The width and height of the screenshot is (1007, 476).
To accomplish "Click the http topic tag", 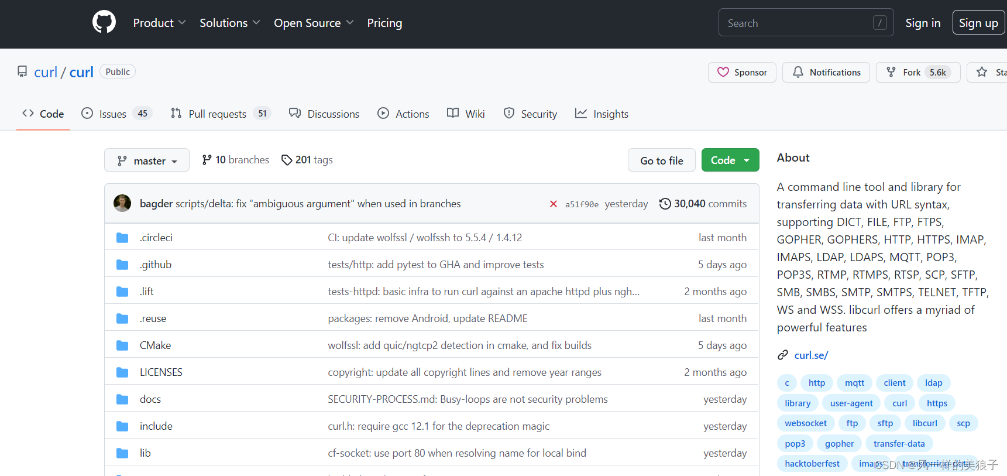I will coord(817,383).
